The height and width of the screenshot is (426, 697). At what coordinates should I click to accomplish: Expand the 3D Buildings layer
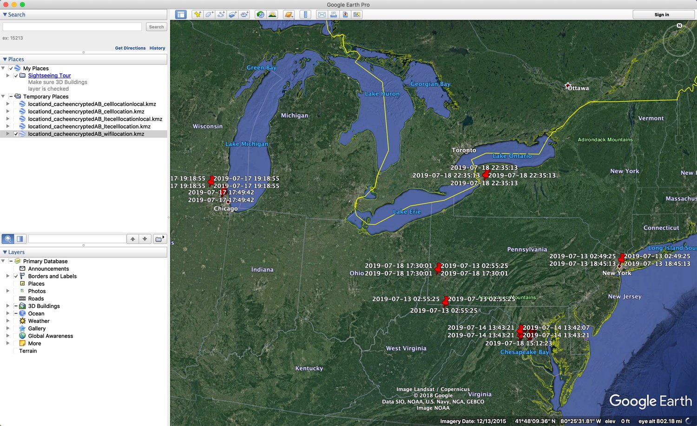point(7,306)
